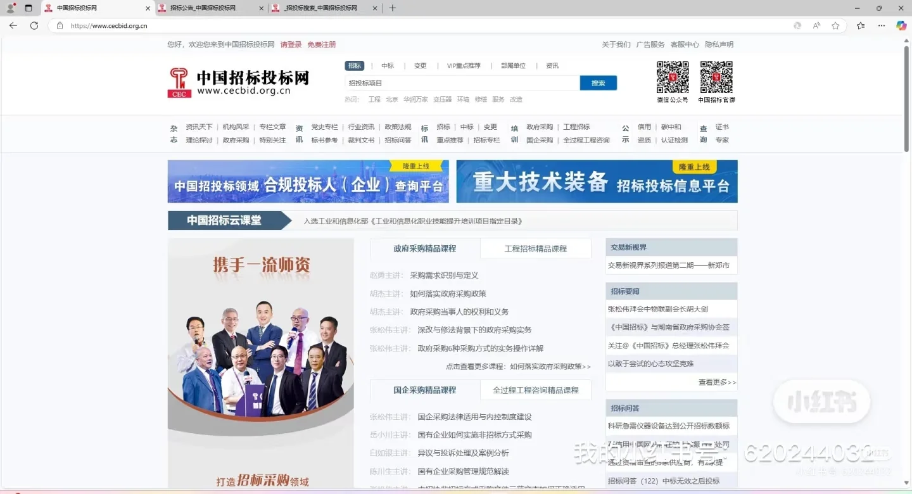
Task: Scan the 微信公众号 QR code image
Action: [x=673, y=77]
